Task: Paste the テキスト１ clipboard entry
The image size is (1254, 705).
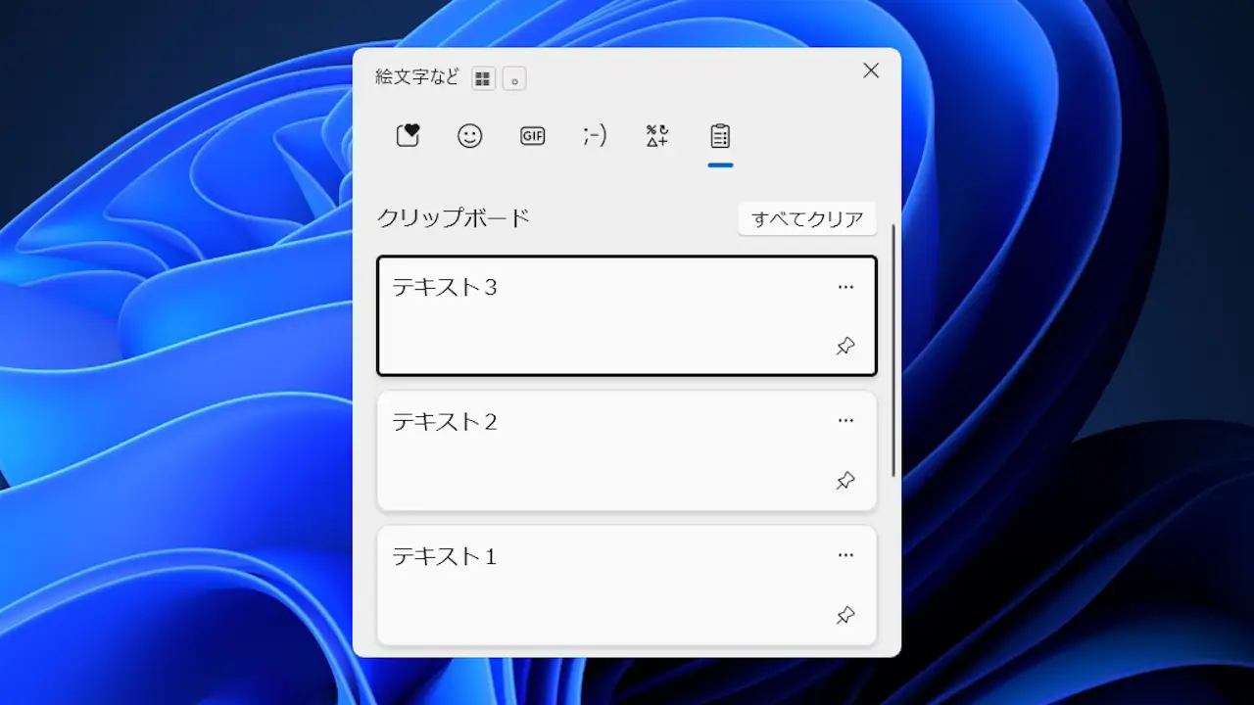Action: (627, 585)
